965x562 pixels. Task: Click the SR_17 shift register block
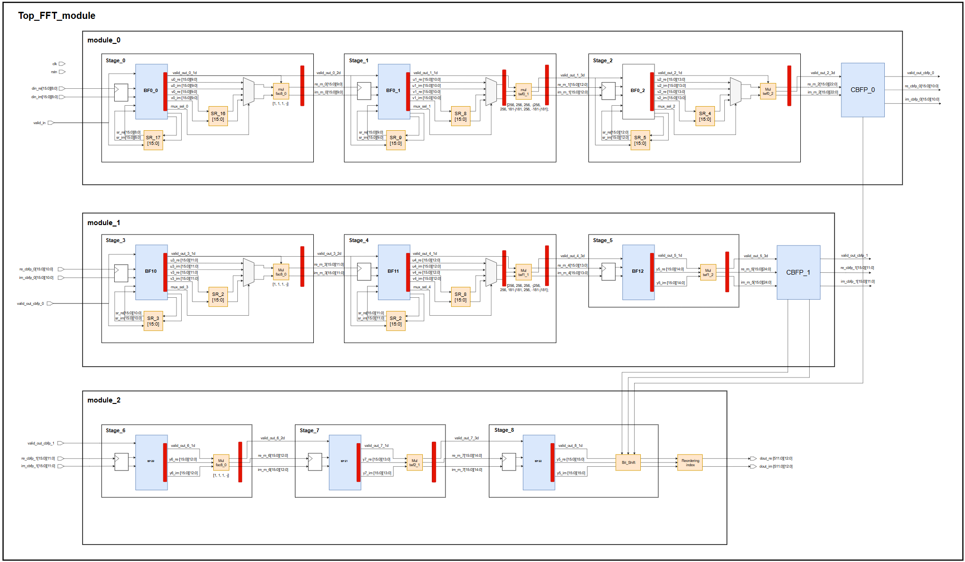(153, 140)
